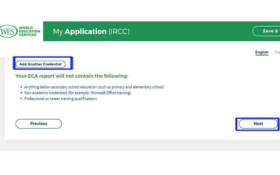280x175 pixels.
Task: Click the bullet marker before Anything below secondary
Action: pos(21,87)
